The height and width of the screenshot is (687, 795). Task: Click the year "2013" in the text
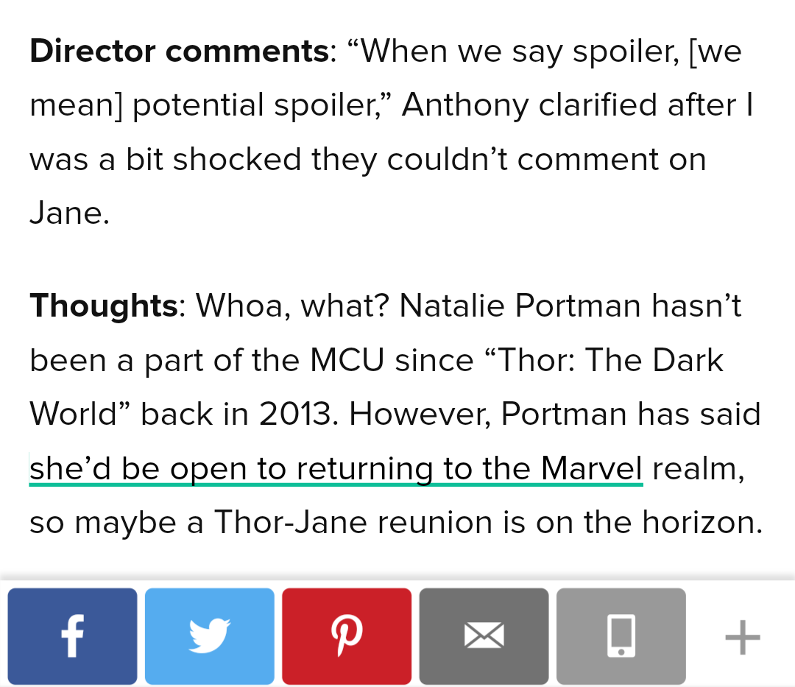coord(298,415)
